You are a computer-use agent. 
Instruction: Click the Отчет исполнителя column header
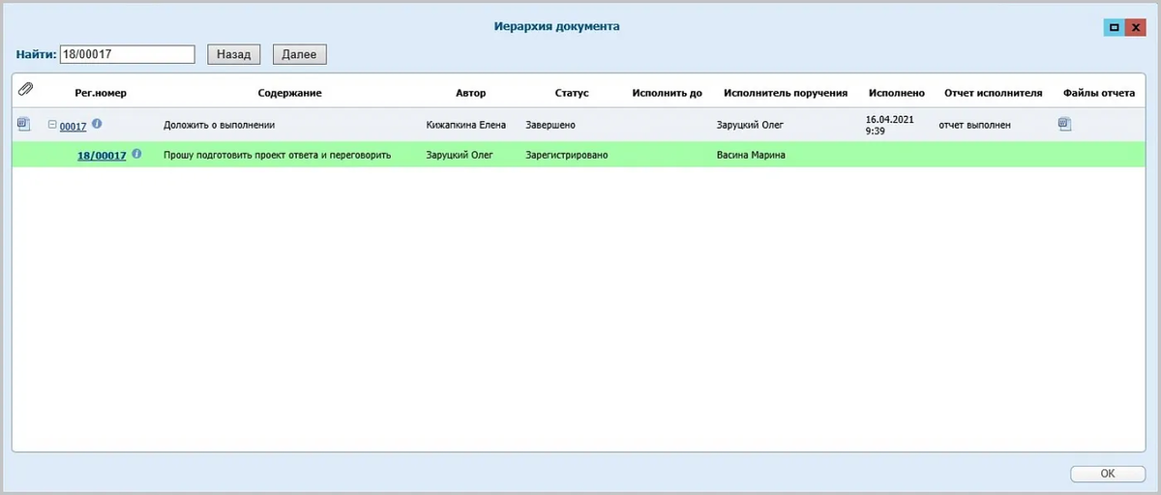pyautogui.click(x=993, y=93)
